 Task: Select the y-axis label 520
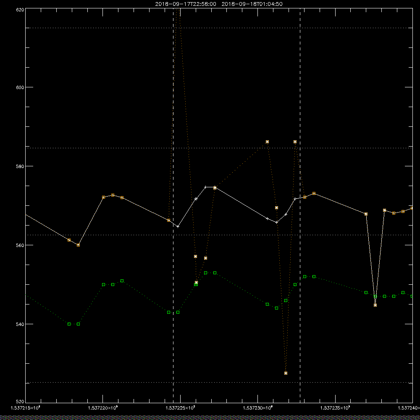click(20, 402)
